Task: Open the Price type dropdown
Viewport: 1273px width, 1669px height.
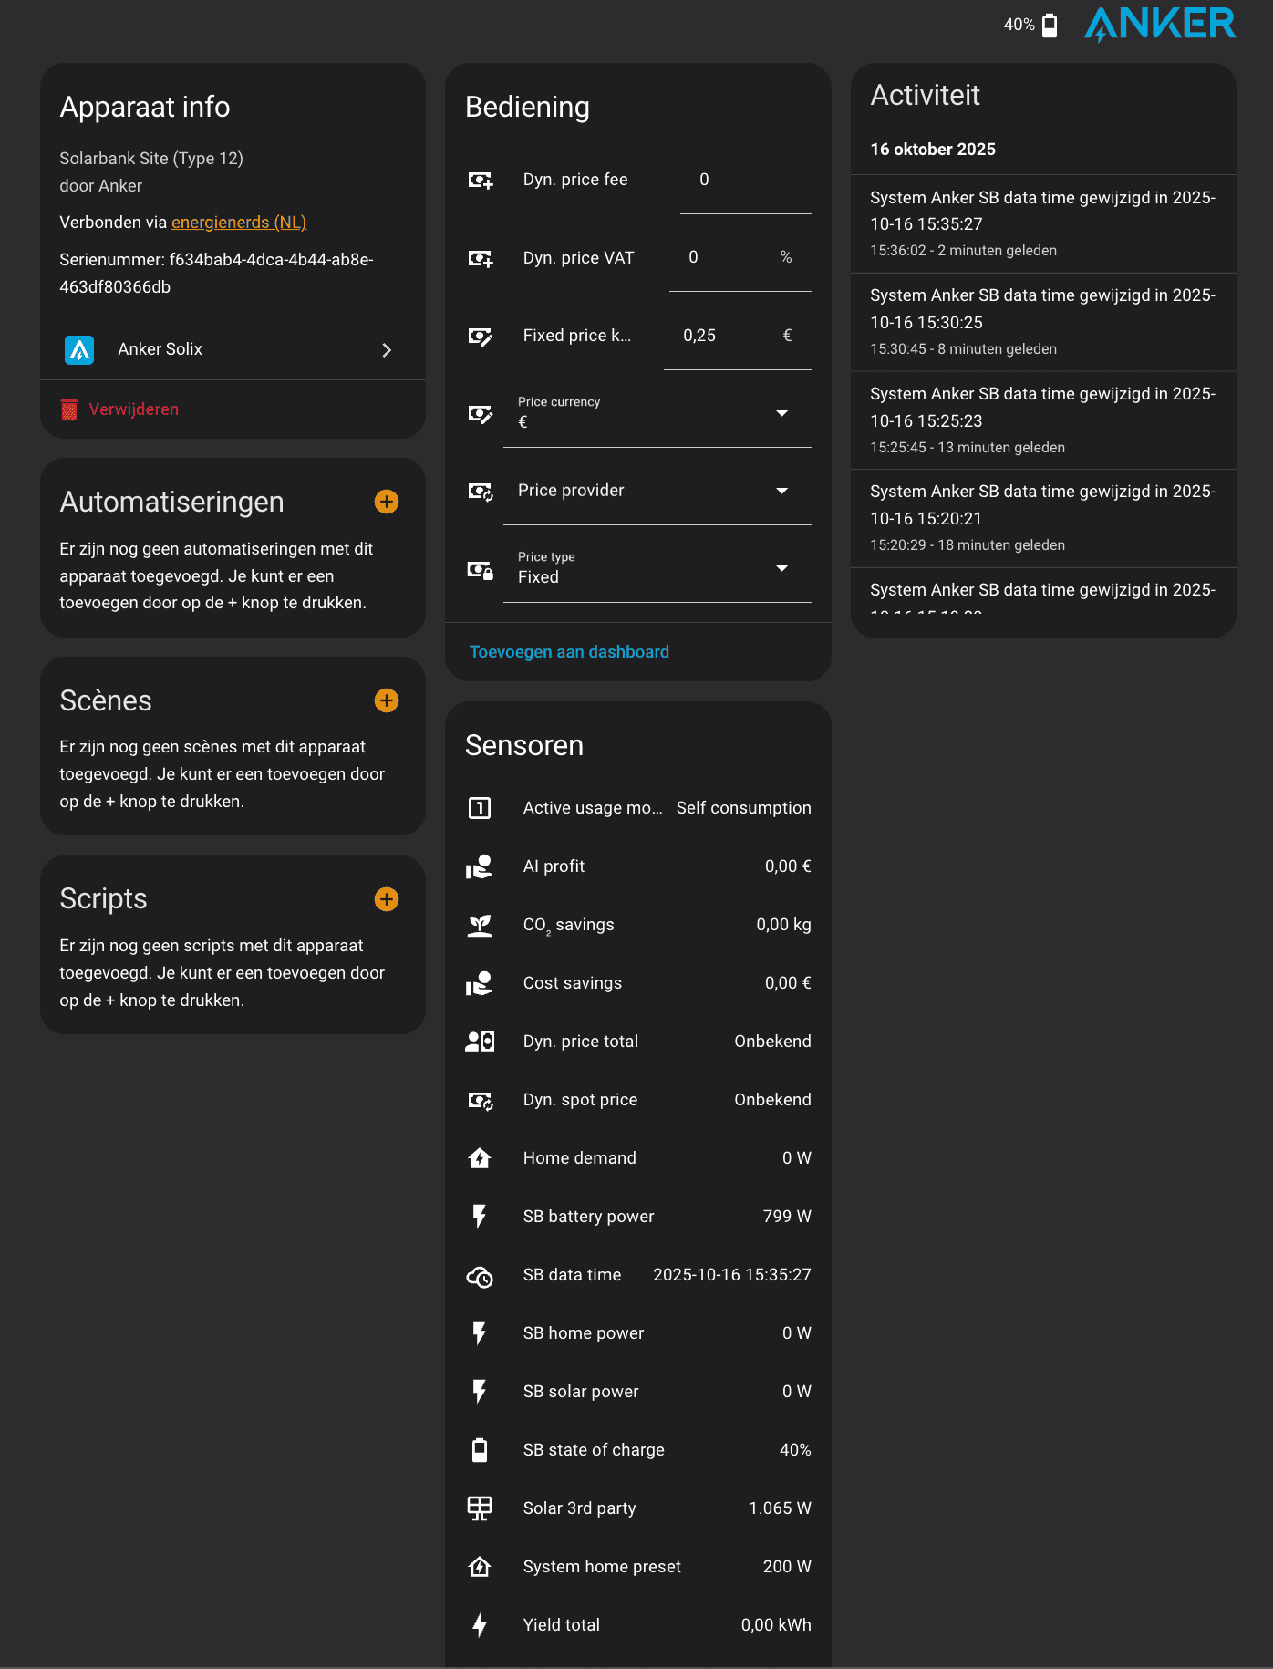Action: point(657,568)
